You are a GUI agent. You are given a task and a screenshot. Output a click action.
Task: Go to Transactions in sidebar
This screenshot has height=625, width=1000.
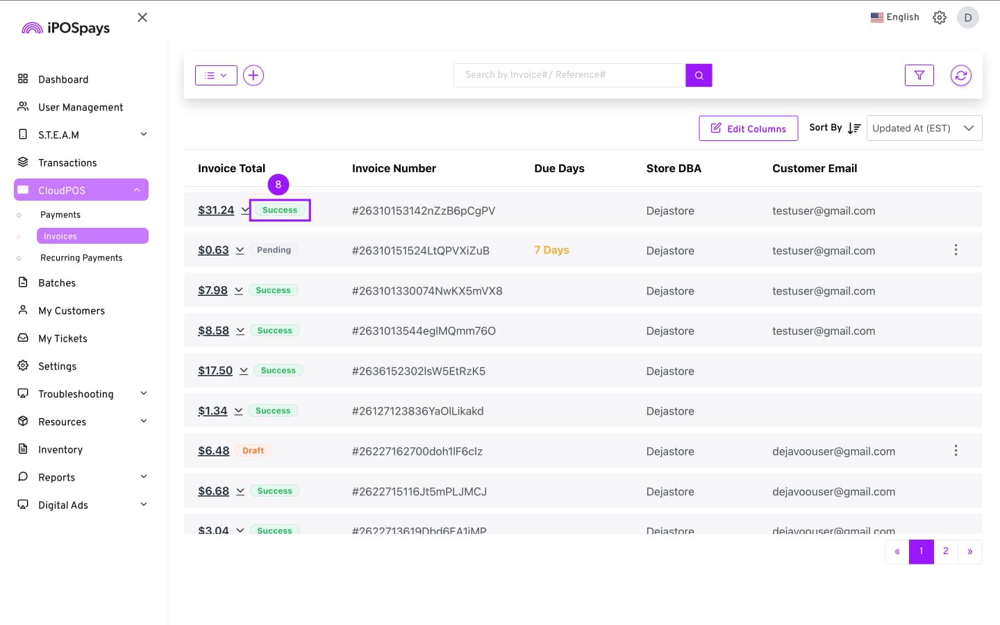click(67, 162)
